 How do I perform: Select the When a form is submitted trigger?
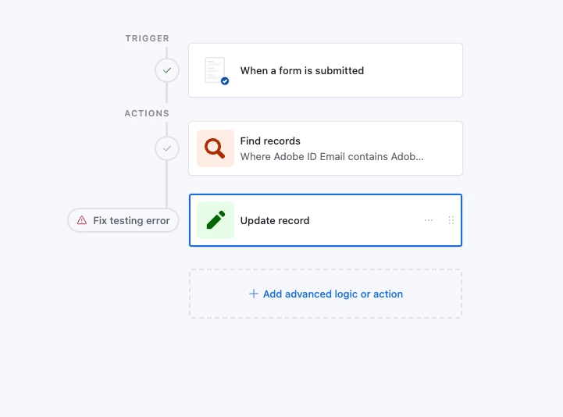pyautogui.click(x=326, y=70)
